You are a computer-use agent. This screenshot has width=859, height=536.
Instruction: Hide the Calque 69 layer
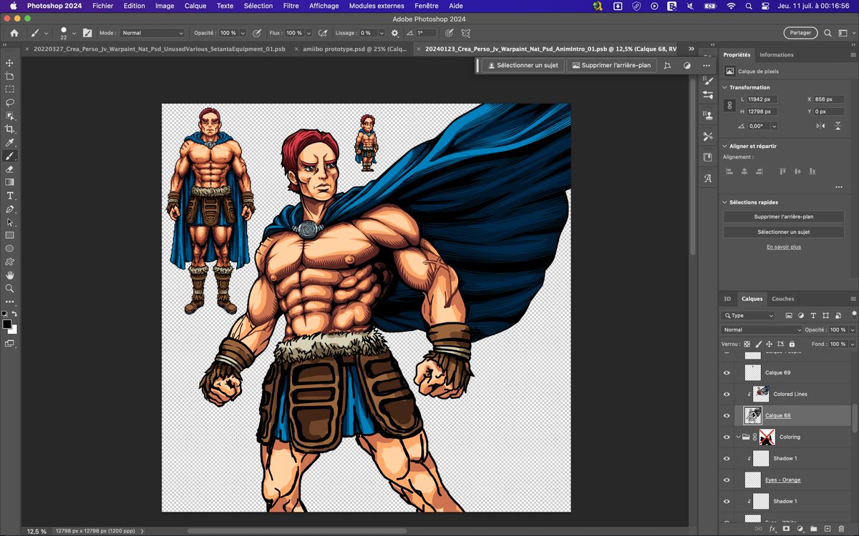727,372
